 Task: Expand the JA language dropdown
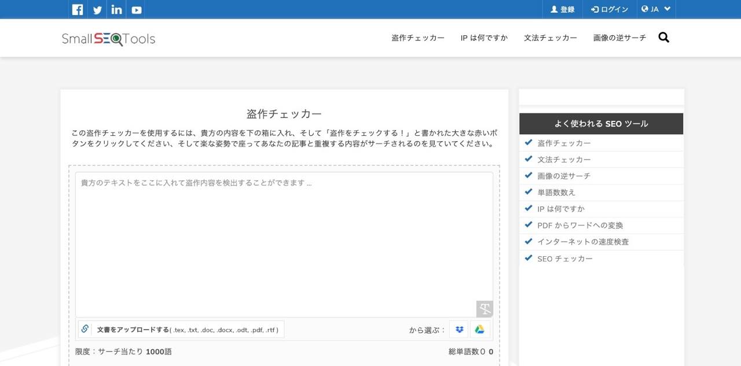point(656,9)
